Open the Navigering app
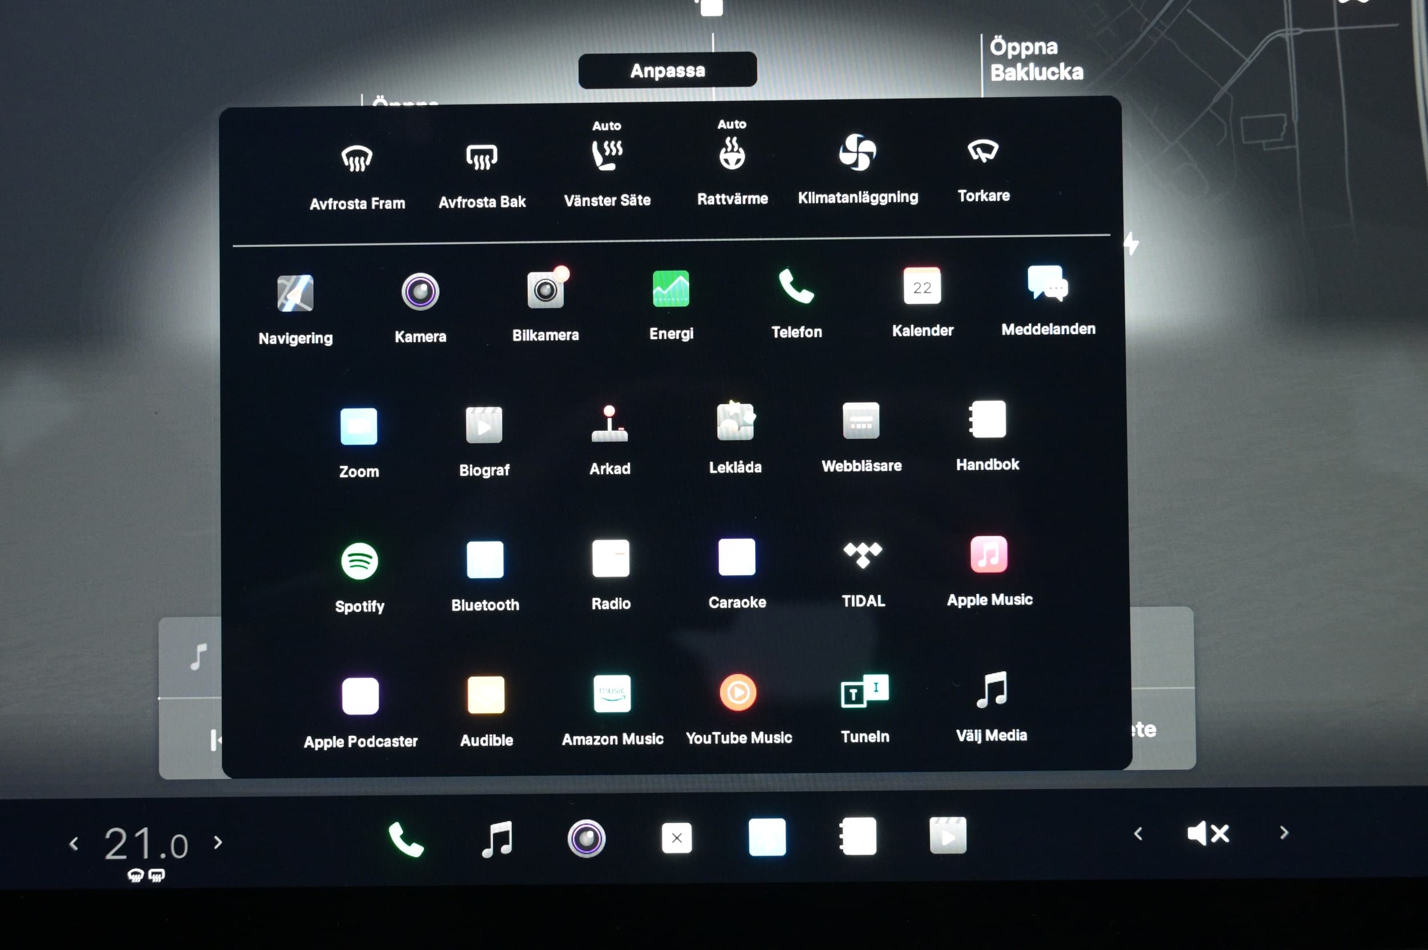Image resolution: width=1428 pixels, height=950 pixels. click(x=295, y=309)
